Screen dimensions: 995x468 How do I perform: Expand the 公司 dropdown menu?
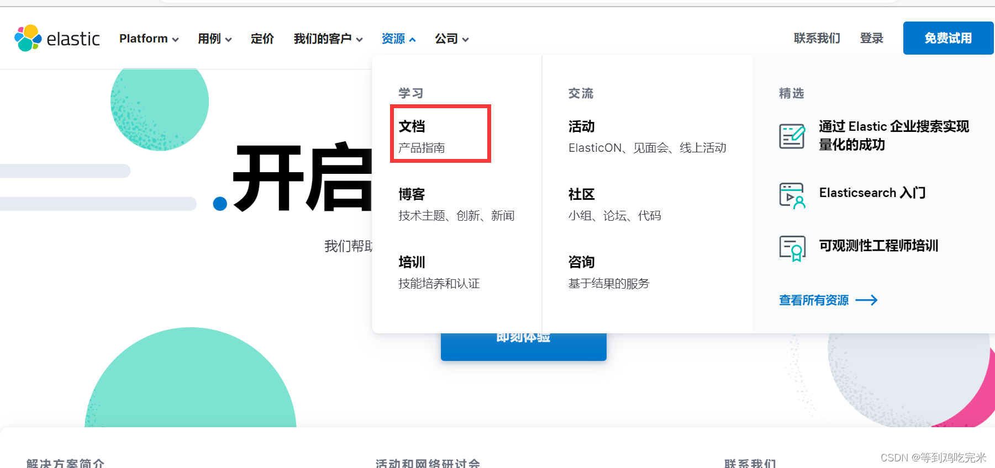coord(451,39)
